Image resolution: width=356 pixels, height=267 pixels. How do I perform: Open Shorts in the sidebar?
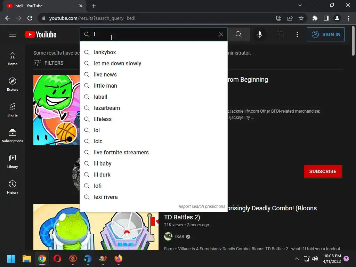pyautogui.click(x=13, y=110)
